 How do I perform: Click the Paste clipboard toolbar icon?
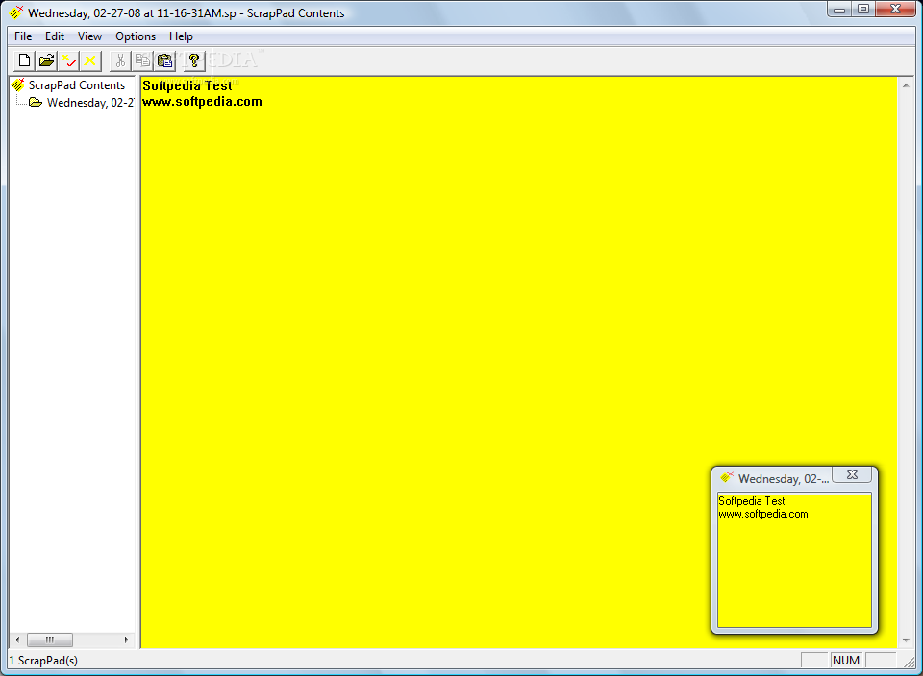[x=164, y=60]
